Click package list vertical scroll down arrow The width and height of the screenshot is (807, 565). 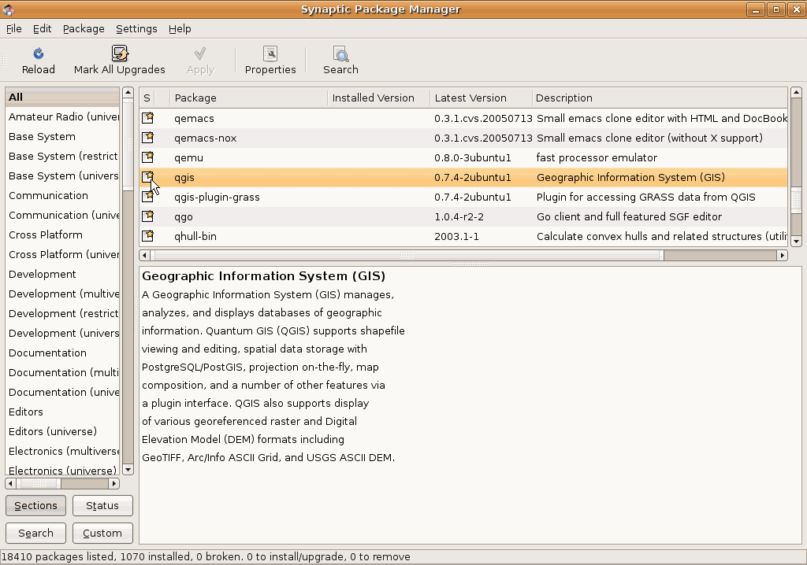[x=796, y=241]
